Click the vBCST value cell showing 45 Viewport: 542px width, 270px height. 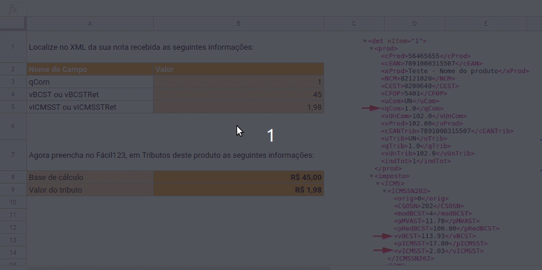(238, 94)
